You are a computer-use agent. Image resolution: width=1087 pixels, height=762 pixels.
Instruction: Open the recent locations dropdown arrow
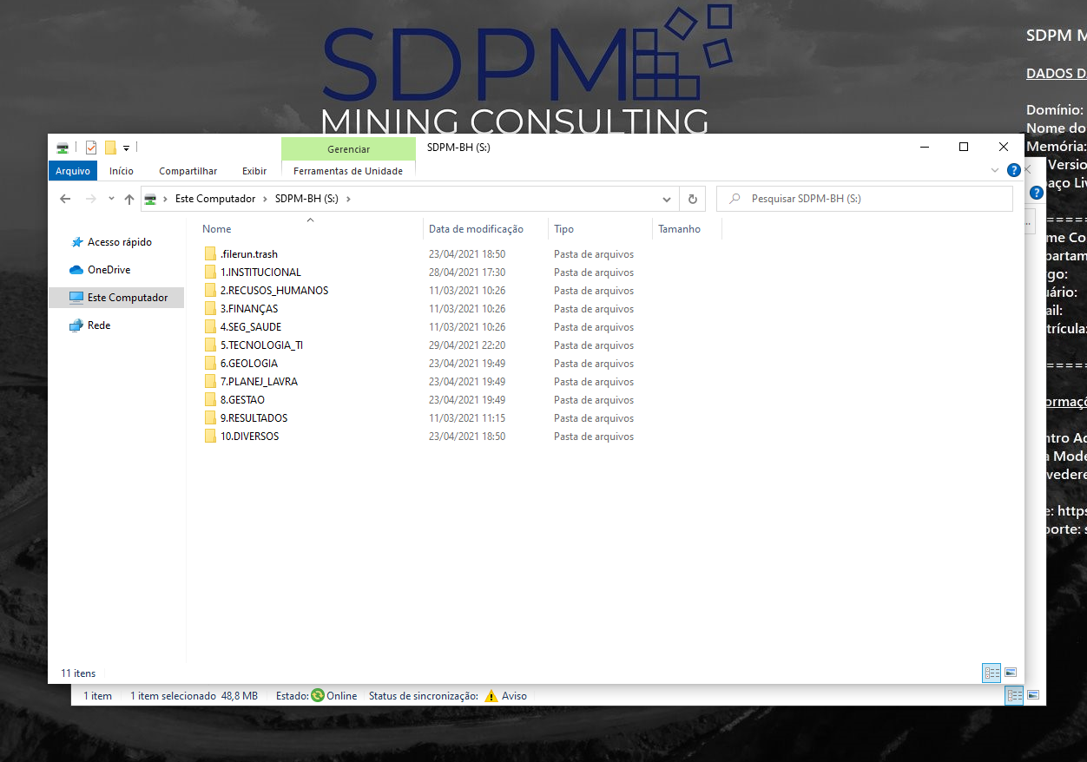pos(111,199)
